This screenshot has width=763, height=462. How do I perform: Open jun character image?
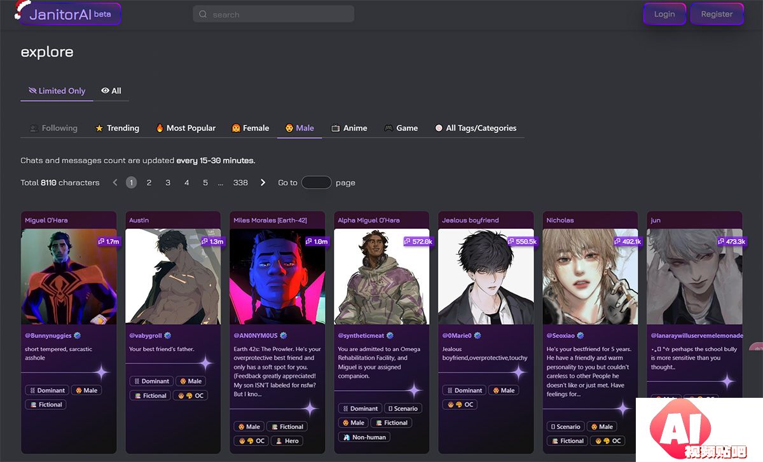pyautogui.click(x=694, y=276)
